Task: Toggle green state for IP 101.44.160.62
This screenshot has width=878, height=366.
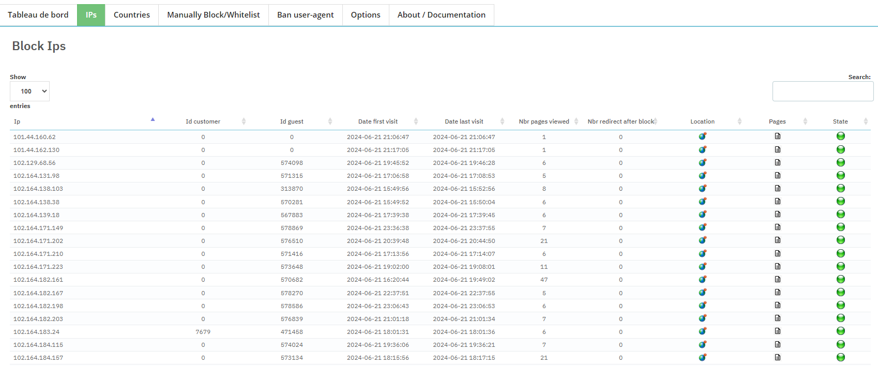Action: [840, 136]
